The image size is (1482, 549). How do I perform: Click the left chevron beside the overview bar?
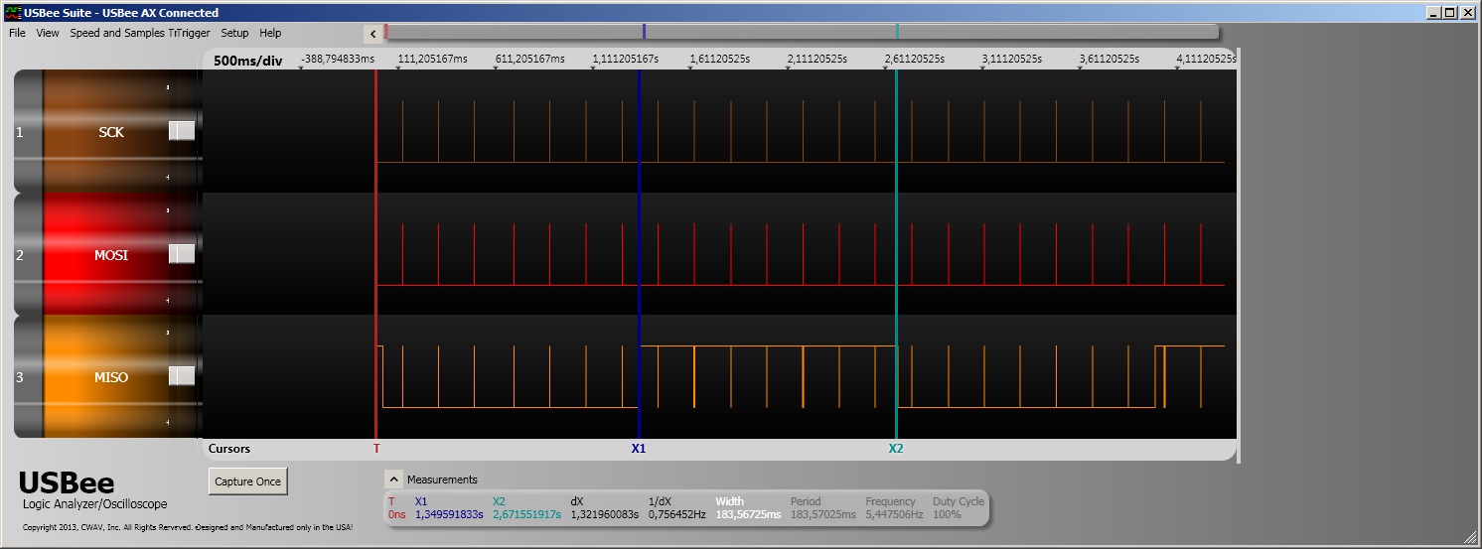(x=373, y=34)
